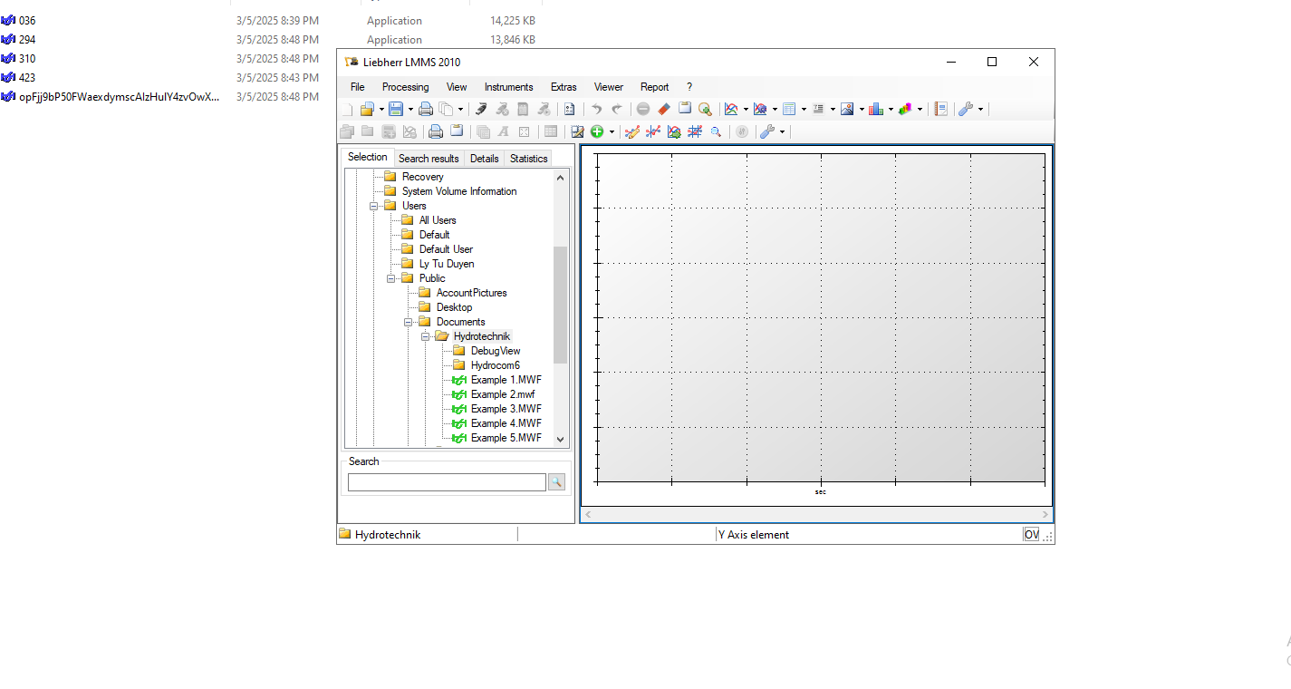Collapse the Documents folder tree node
The image size is (1291, 689).
click(x=409, y=322)
